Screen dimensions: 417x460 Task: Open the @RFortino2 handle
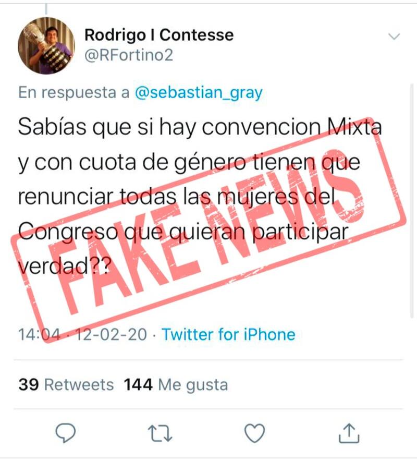[129, 55]
